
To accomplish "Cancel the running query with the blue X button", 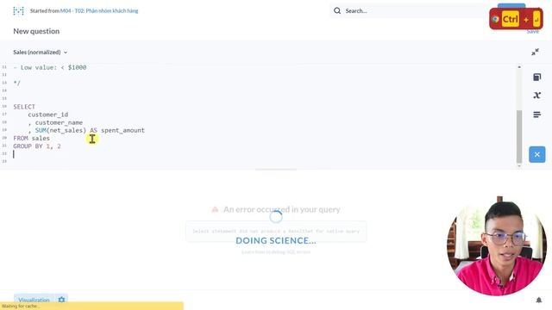I will (x=536, y=154).
